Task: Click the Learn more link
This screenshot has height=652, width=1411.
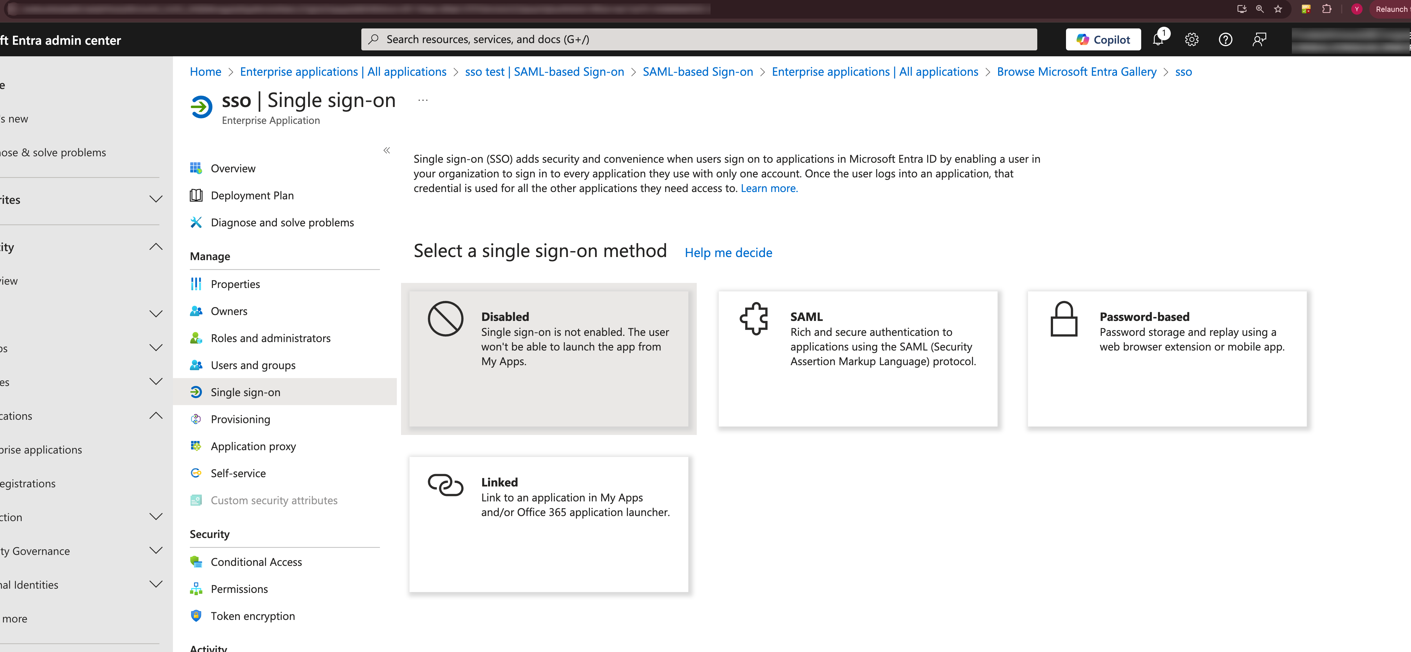Action: [x=769, y=188]
